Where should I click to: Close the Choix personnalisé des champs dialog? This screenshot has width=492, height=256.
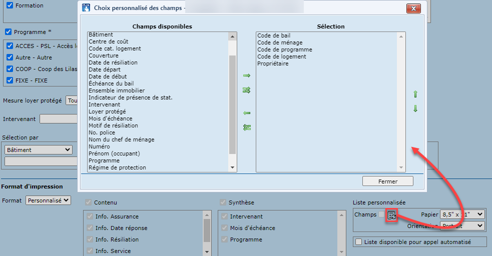413,8
